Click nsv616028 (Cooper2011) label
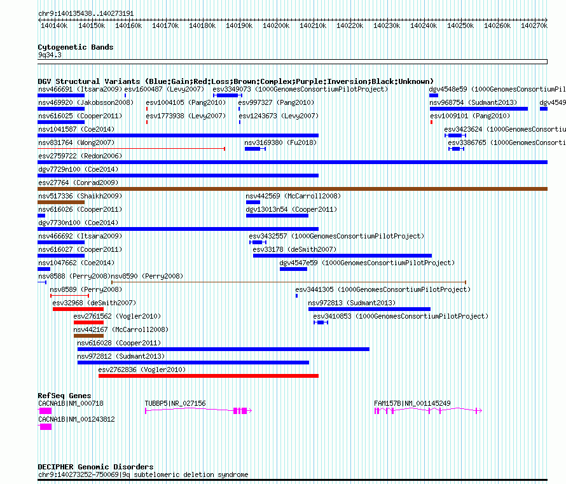Screen dimensions: 566x484 point(119,343)
